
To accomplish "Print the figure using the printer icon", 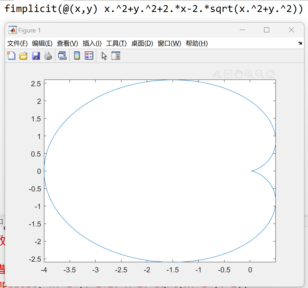I will pyautogui.click(x=48, y=56).
